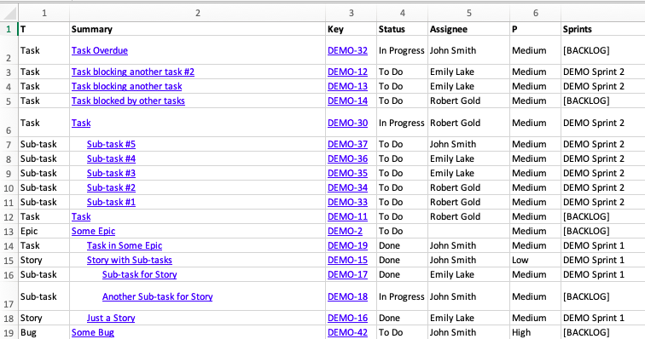Open the Sub-task #2 link
Image resolution: width=645 pixels, height=339 pixels.
click(x=111, y=187)
